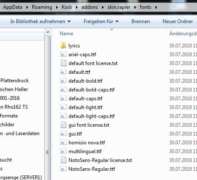The image size is (197, 180).
Task: Select the Plattendruck item in navigation pane
Action: click(15, 81)
